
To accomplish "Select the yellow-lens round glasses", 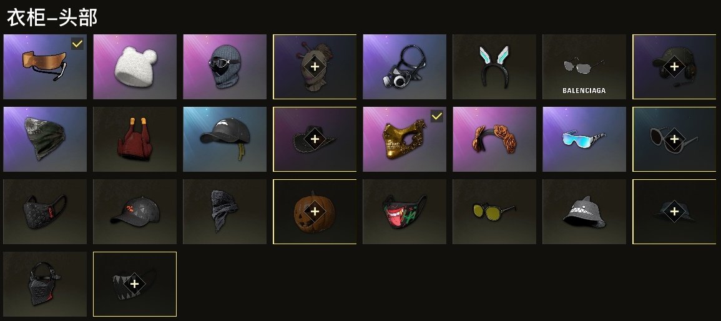I will coord(494,212).
